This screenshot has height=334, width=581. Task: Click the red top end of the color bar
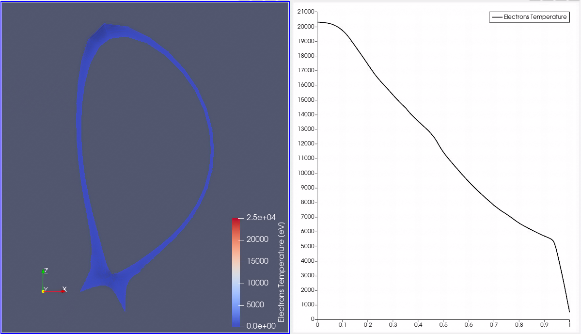[x=236, y=220]
